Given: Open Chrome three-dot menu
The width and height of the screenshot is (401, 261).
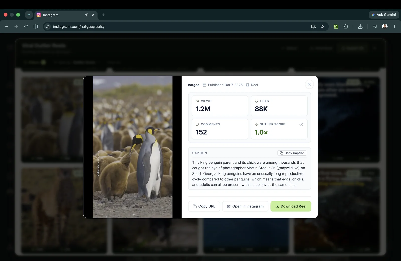Looking at the screenshot, I should 395,26.
